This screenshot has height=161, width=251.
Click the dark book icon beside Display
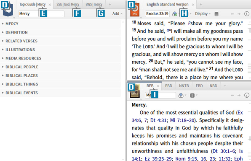point(216,14)
